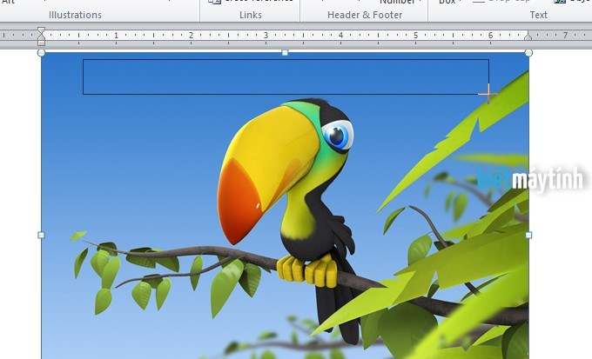Click inside the drawn text box outline
This screenshot has height=359, width=592.
[286, 76]
